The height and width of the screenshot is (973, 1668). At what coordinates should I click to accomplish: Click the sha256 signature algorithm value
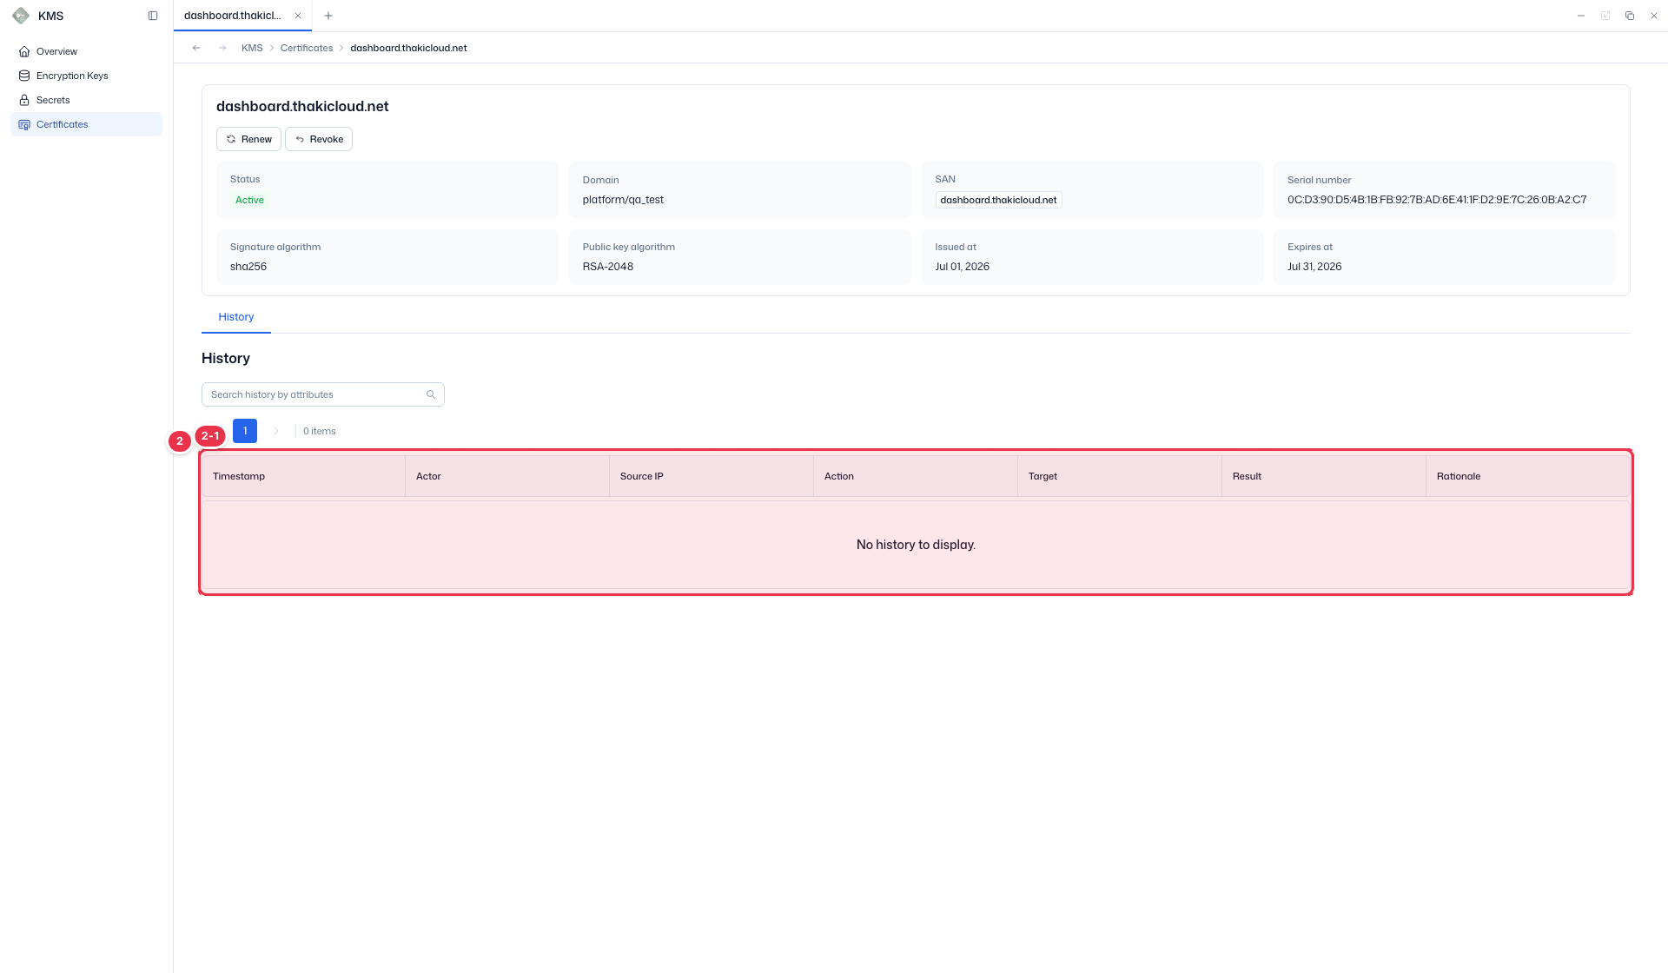click(x=248, y=267)
